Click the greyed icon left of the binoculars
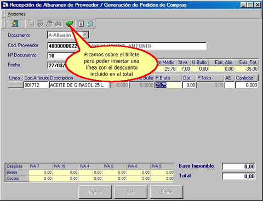The height and width of the screenshot is (201, 263). point(49,24)
